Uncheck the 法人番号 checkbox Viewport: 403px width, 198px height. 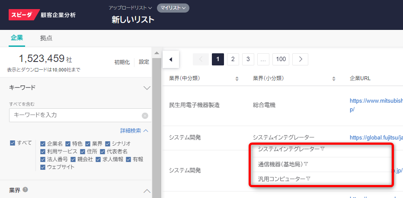[43, 159]
